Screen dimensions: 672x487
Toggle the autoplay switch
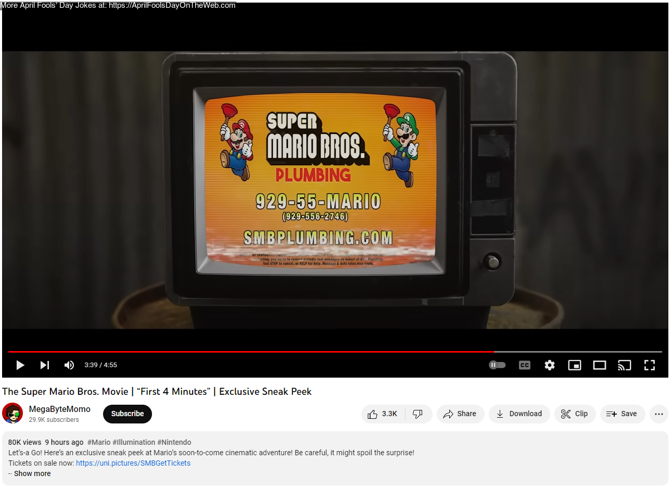click(497, 365)
